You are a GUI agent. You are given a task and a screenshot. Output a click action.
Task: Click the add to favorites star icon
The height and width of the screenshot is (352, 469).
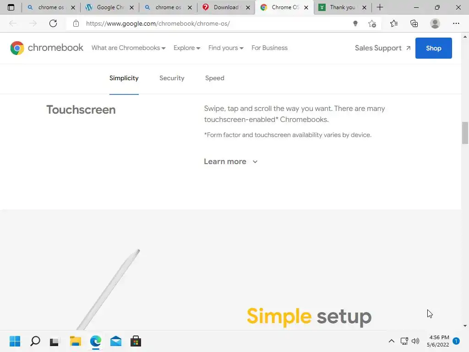372,24
